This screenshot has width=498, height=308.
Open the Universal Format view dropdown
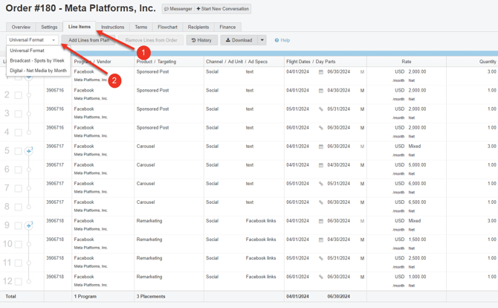(x=32, y=40)
